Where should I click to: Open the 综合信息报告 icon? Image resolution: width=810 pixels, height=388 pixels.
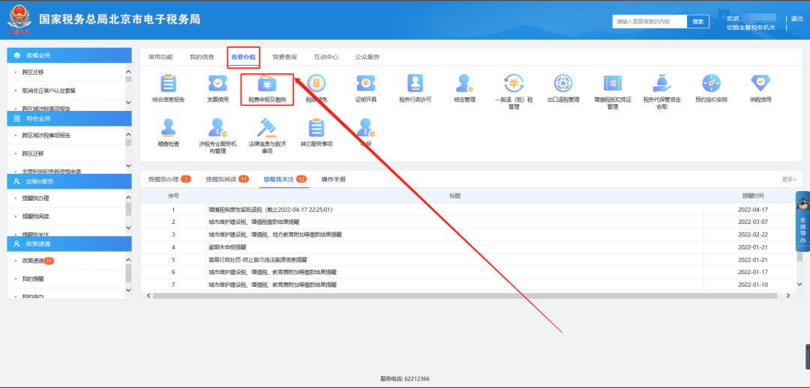pos(169,82)
